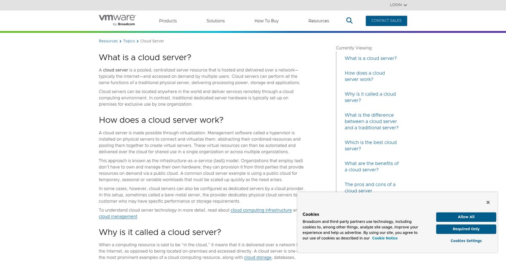506x261 pixels.
Task: Click Required Only cookies button
Action: point(466,229)
